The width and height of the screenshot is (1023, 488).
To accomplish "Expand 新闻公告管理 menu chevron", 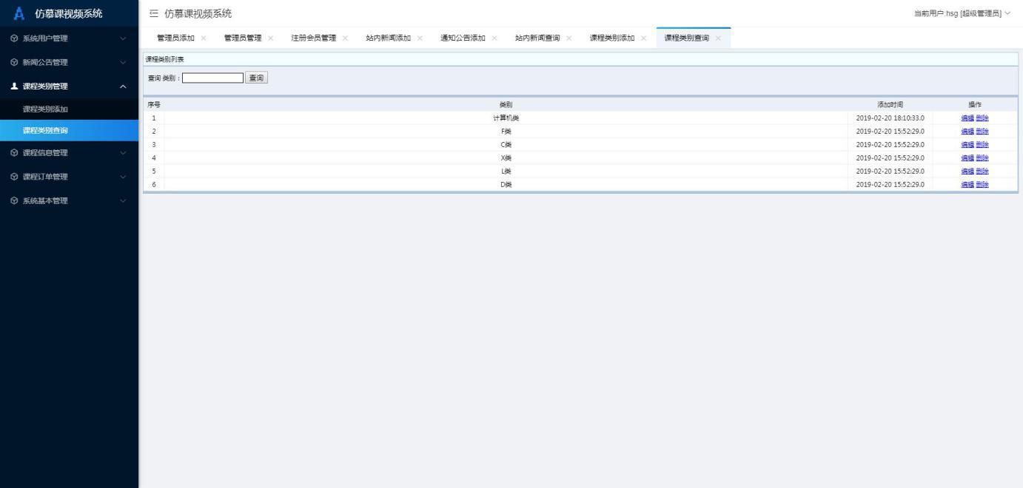I will pos(123,62).
